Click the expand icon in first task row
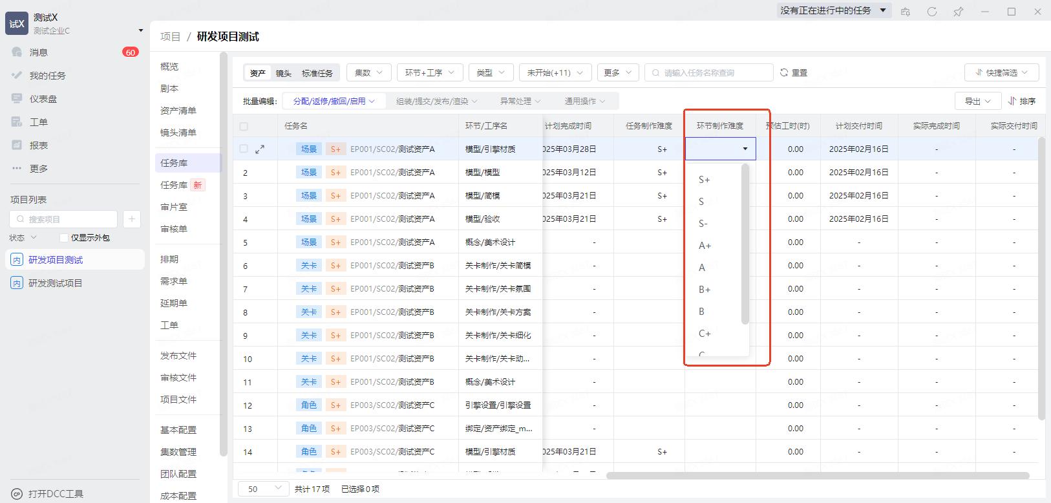This screenshot has width=1051, height=503. (x=260, y=149)
